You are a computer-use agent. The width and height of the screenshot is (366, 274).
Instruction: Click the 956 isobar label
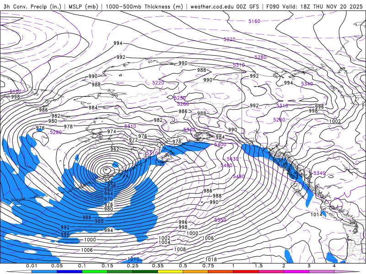coord(112,185)
